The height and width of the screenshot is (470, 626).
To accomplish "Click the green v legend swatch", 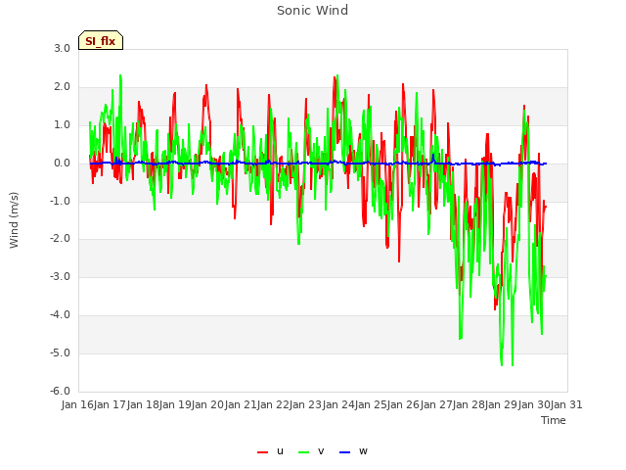I will (304, 452).
